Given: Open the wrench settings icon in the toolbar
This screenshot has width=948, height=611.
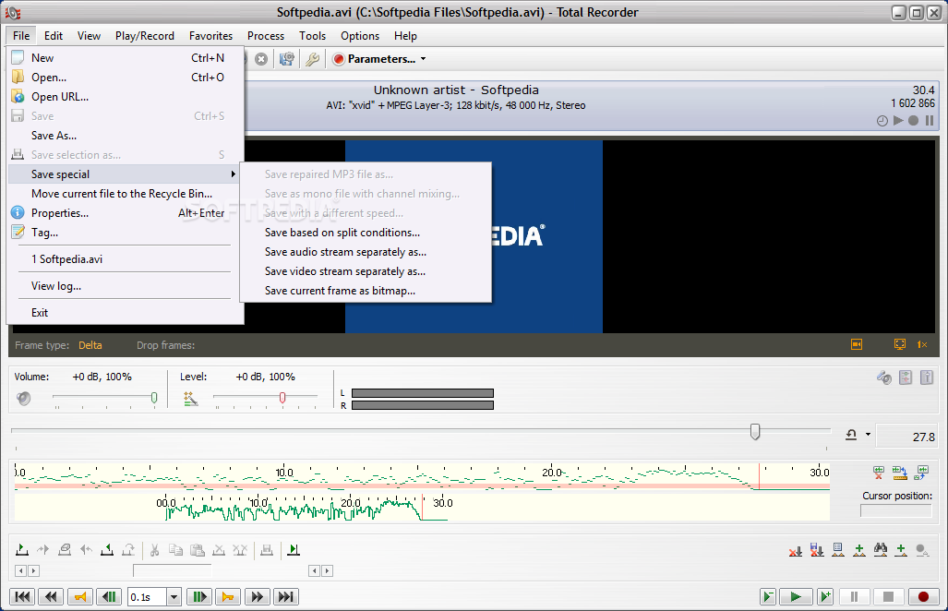Looking at the screenshot, I should pyautogui.click(x=312, y=59).
